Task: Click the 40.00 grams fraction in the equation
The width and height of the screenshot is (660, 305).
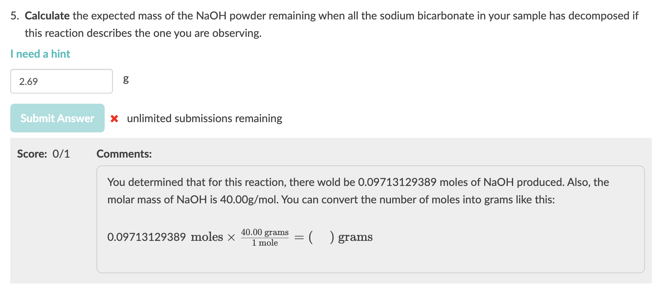Action: point(265,232)
